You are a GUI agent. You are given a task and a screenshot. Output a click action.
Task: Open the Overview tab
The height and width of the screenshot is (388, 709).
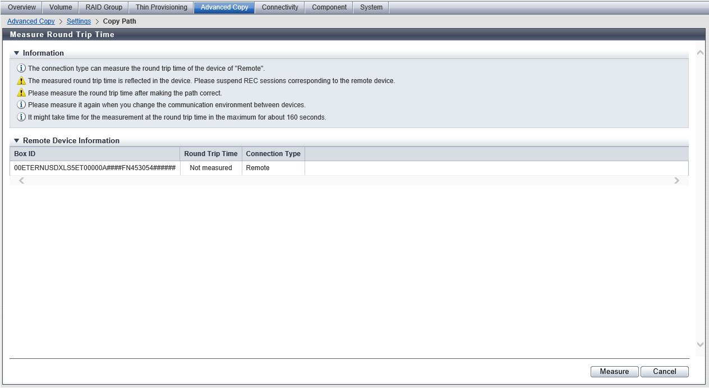coord(22,7)
